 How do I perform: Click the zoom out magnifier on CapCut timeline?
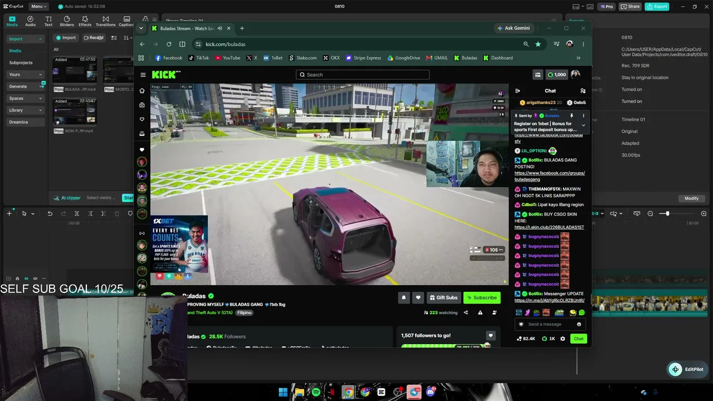coord(650,214)
